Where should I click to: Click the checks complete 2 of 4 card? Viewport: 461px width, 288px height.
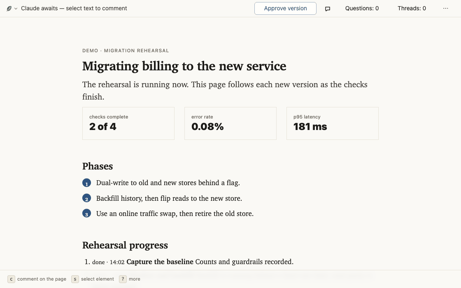[128, 123]
